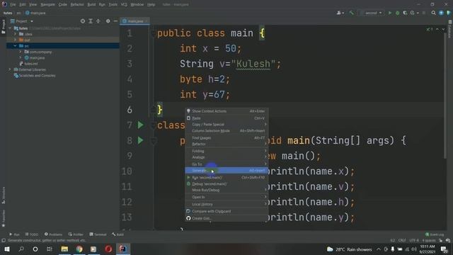Click the Collapse All icon in Project panel
This screenshot has height=255, width=453.
click(98, 21)
